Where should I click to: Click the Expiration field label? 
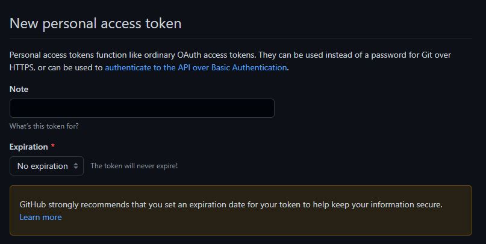tap(28, 147)
